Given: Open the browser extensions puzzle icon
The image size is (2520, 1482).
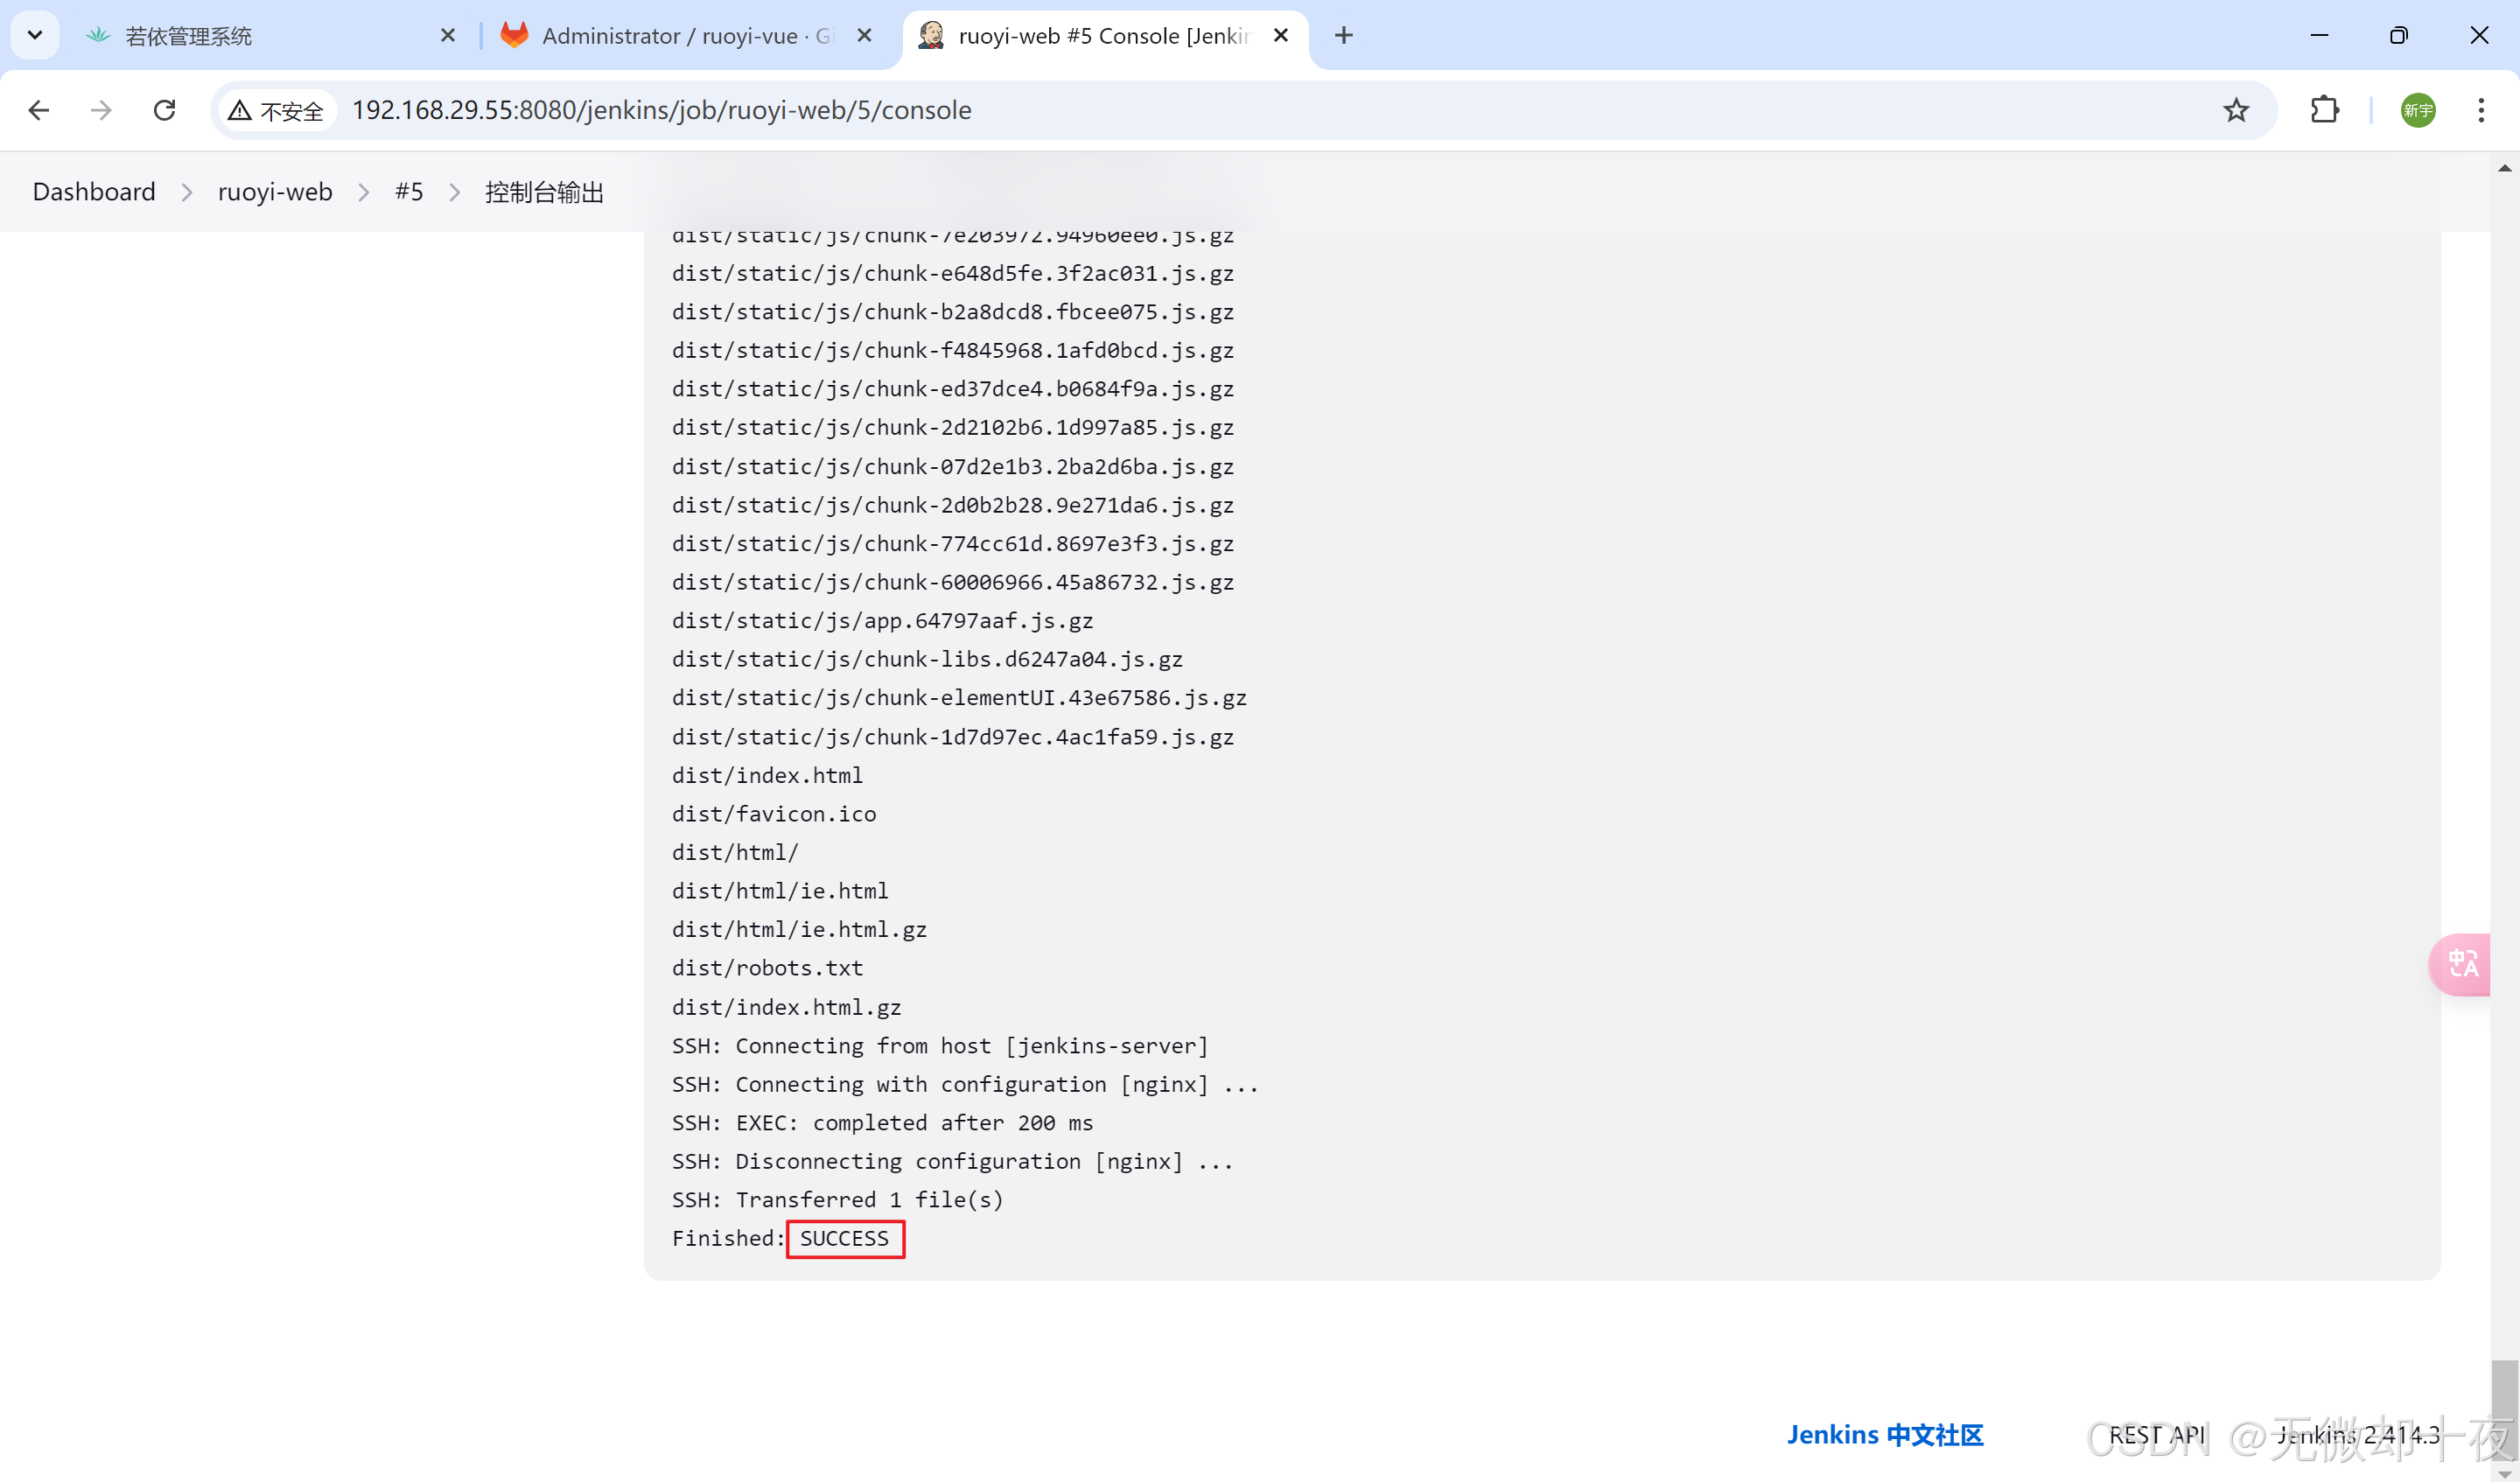Looking at the screenshot, I should (x=2325, y=110).
